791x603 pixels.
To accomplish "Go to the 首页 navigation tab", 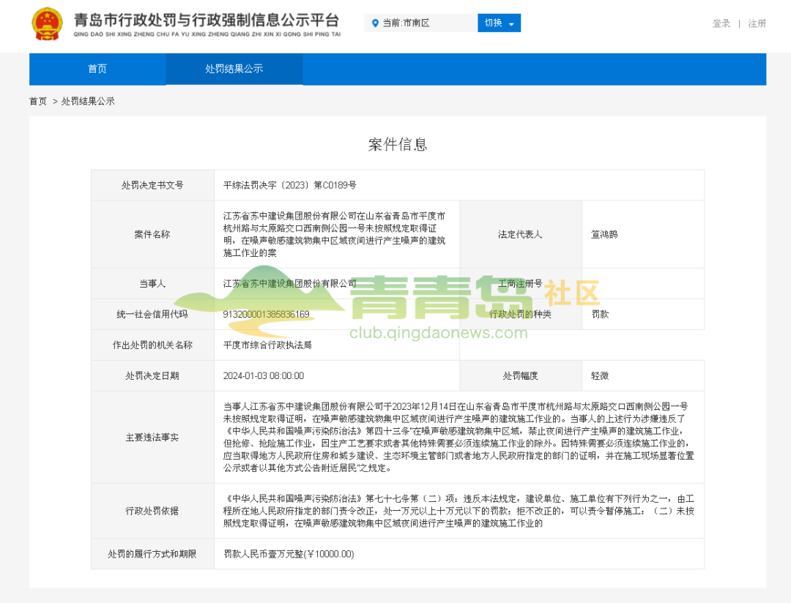I will pos(97,69).
